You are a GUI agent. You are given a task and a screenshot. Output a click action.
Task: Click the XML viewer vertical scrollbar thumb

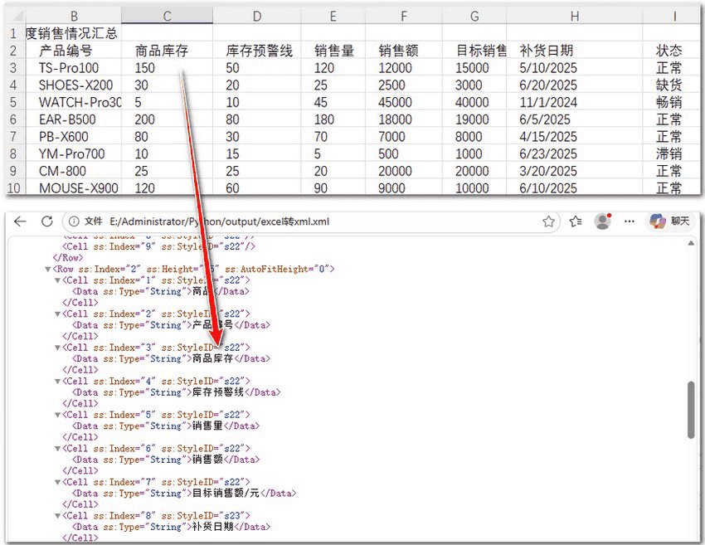coord(691,410)
